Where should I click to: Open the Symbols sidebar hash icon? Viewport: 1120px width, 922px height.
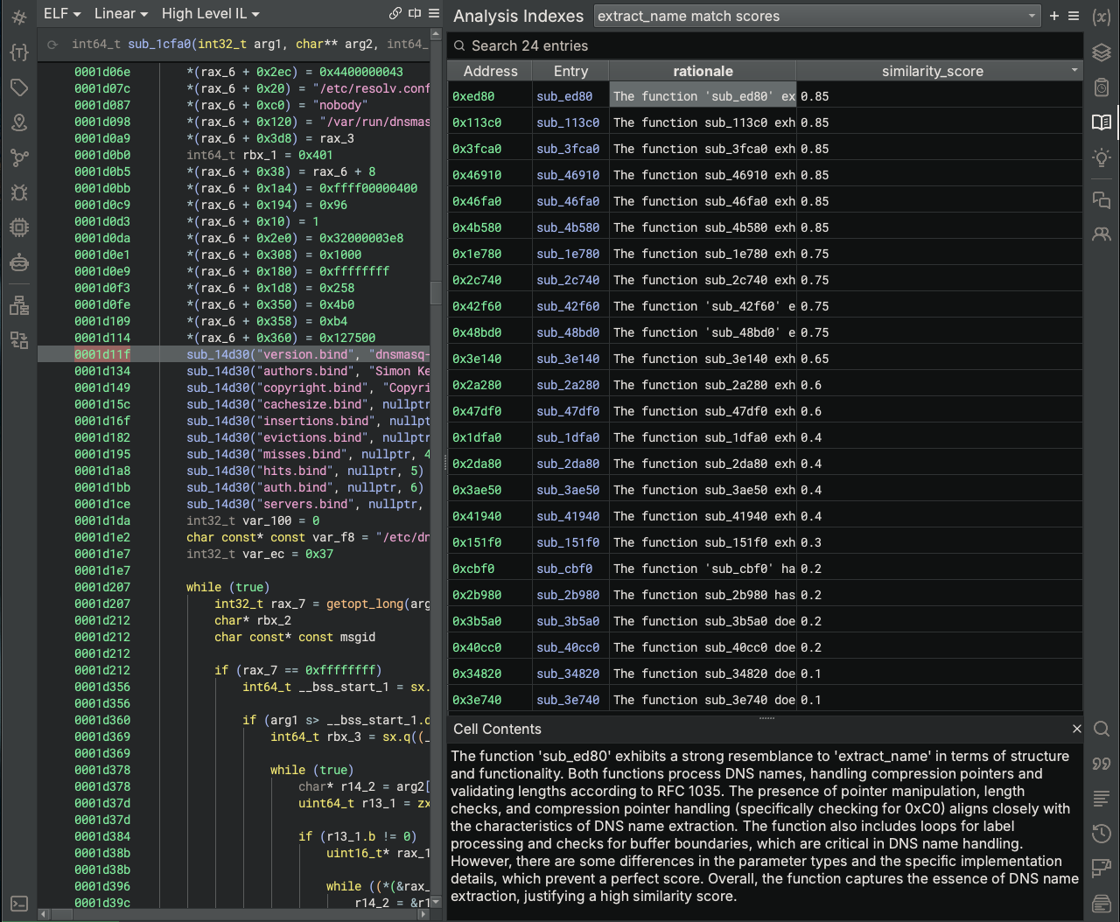(x=19, y=17)
